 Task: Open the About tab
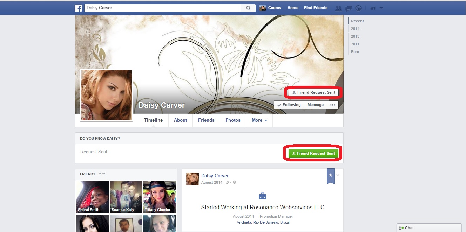pos(181,120)
